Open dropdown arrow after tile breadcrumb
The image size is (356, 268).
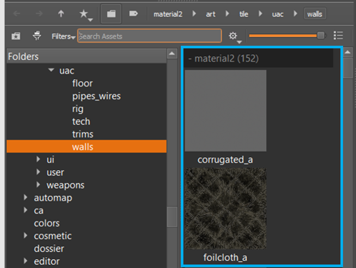coord(260,14)
